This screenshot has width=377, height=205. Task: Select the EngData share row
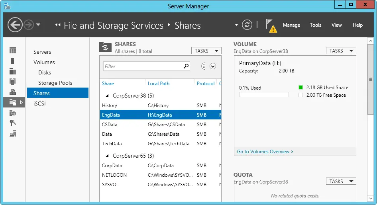(x=161, y=115)
